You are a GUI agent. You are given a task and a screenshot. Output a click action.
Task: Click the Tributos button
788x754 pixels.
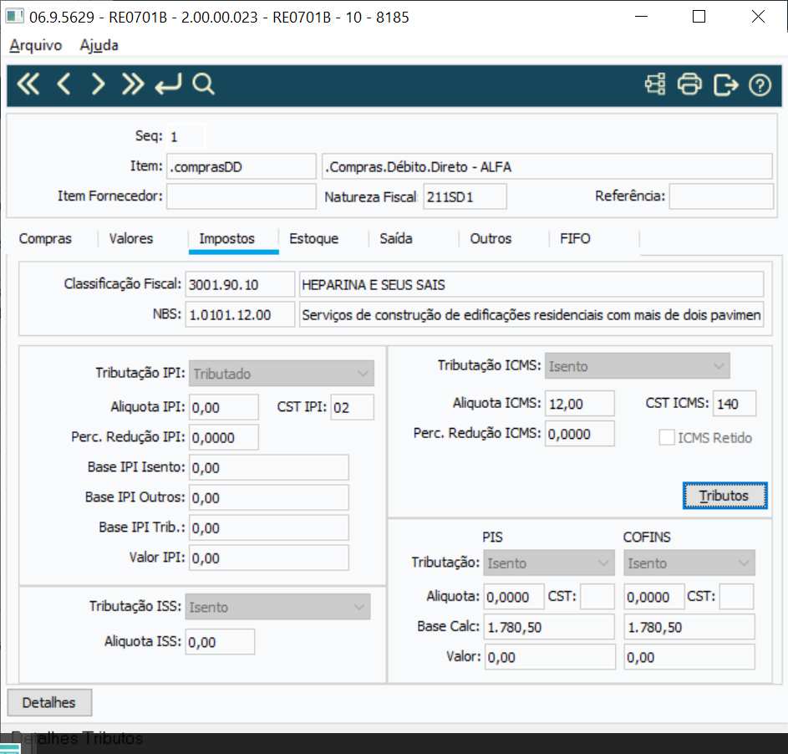point(724,496)
